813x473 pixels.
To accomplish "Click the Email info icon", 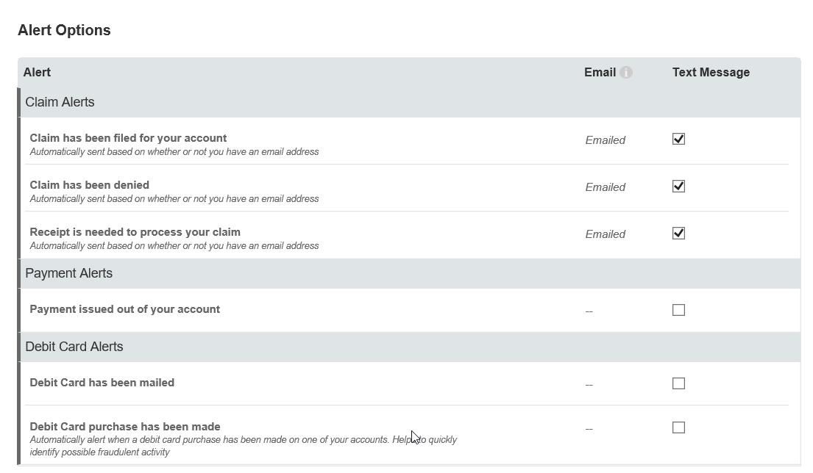I will pos(626,73).
